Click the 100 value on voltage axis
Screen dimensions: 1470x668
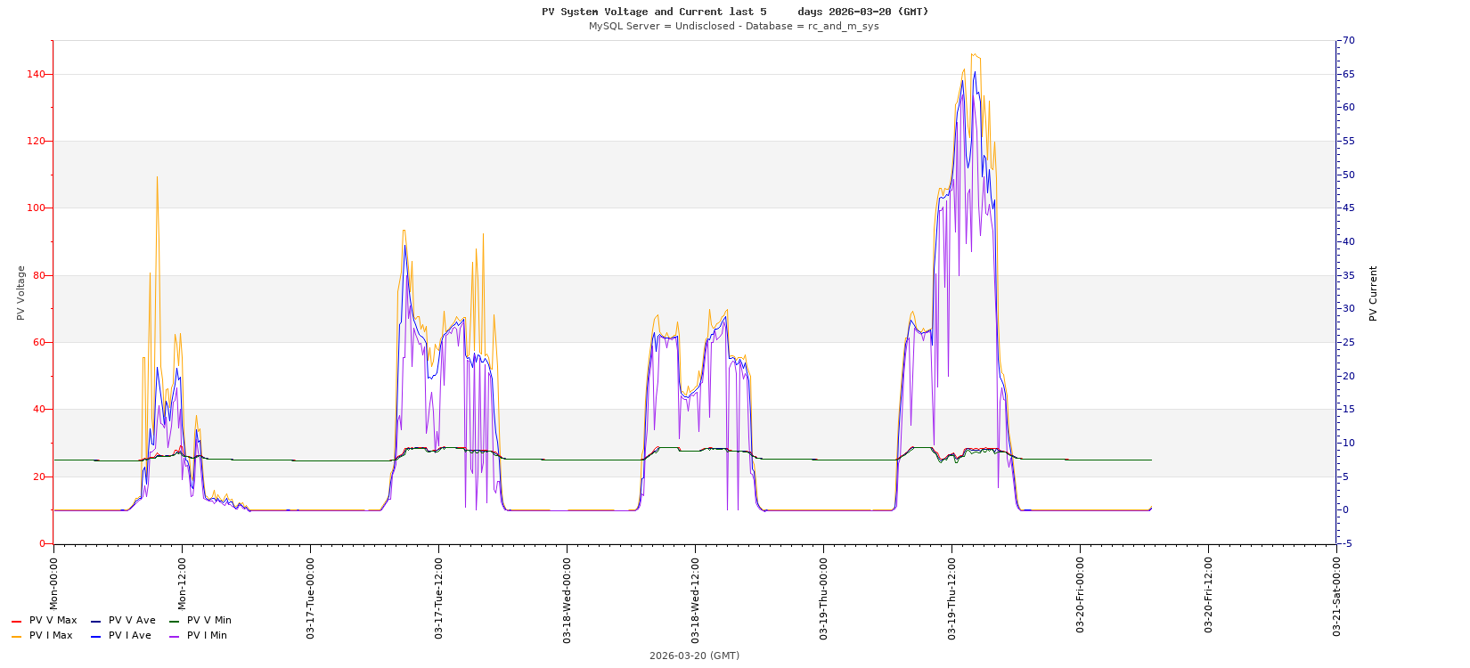37,208
